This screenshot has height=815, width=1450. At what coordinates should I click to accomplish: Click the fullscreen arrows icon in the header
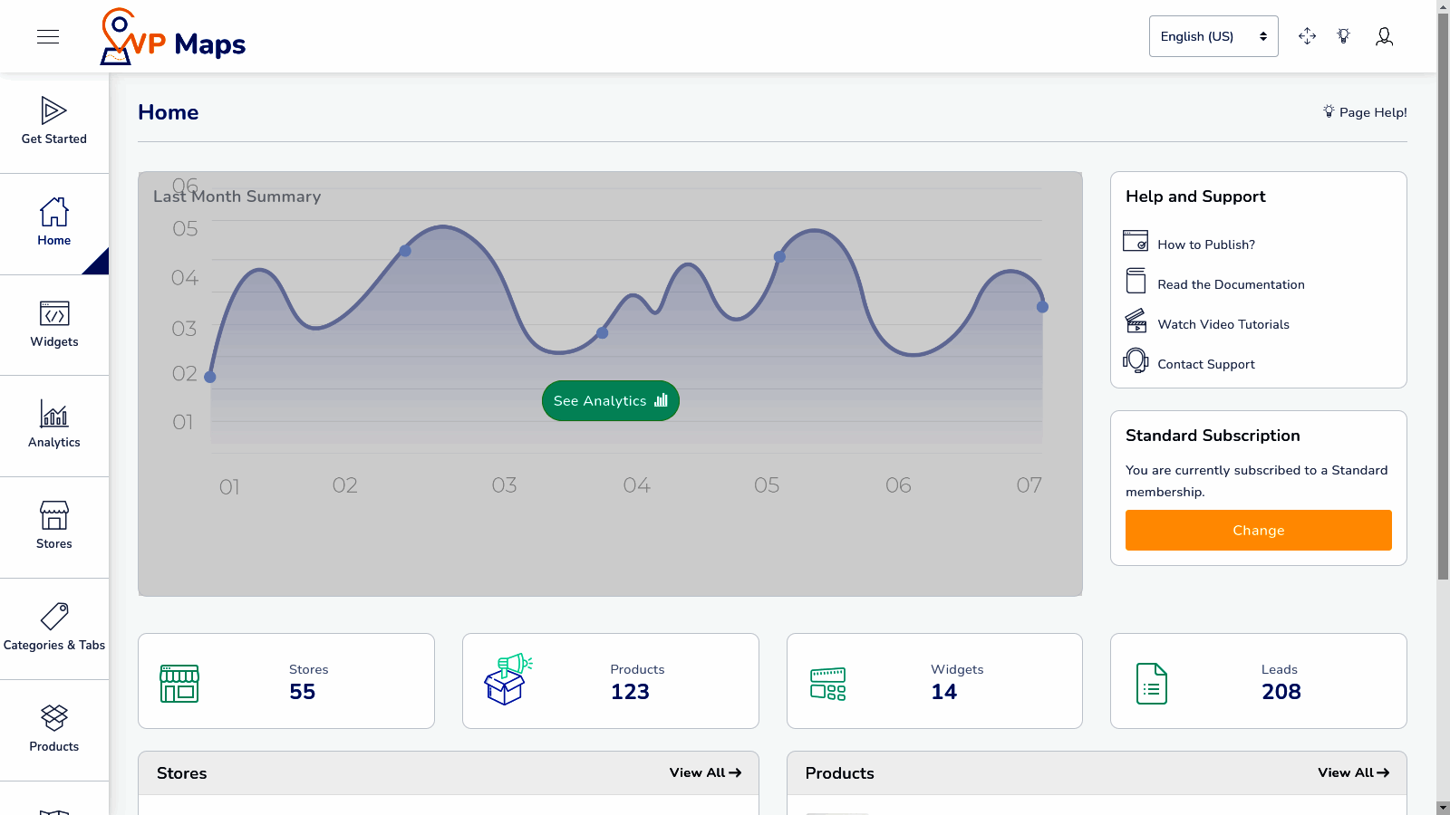click(1307, 36)
